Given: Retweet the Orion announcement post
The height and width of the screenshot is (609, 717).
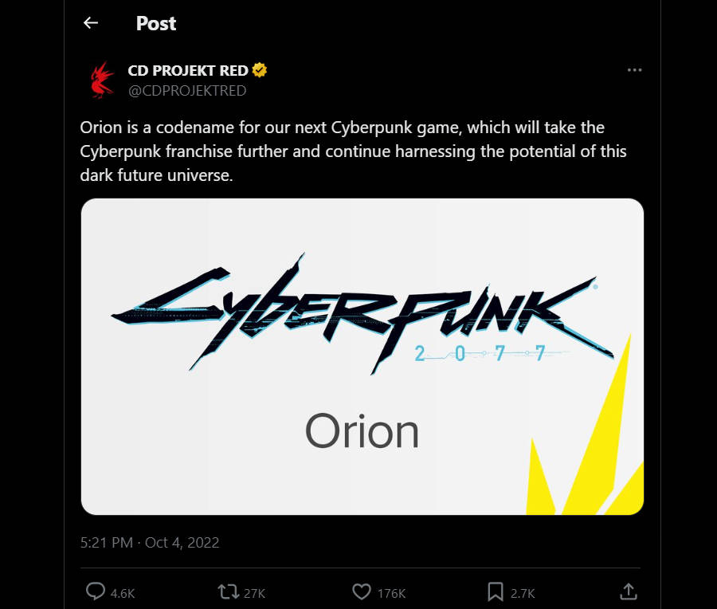Looking at the screenshot, I should (x=229, y=592).
